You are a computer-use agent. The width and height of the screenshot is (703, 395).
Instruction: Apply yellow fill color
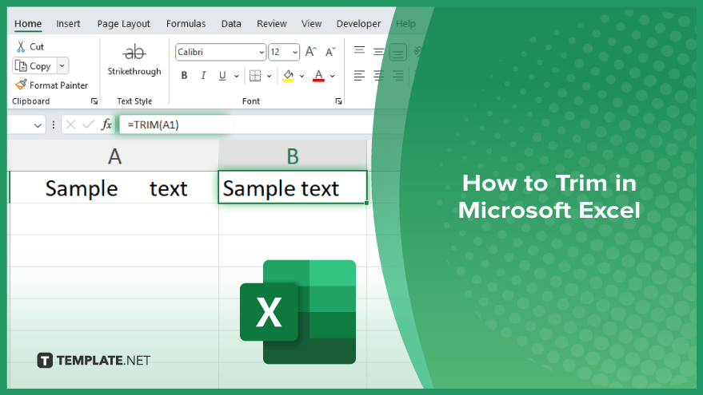[288, 76]
